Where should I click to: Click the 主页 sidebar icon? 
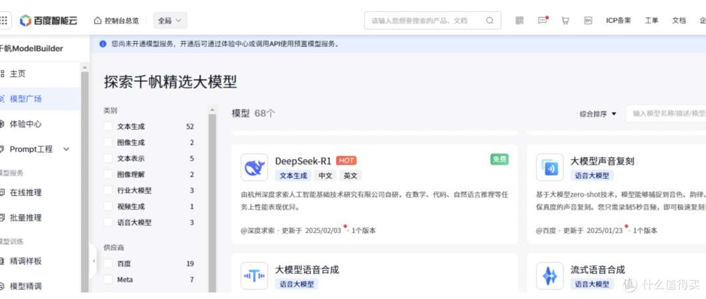coord(2,74)
